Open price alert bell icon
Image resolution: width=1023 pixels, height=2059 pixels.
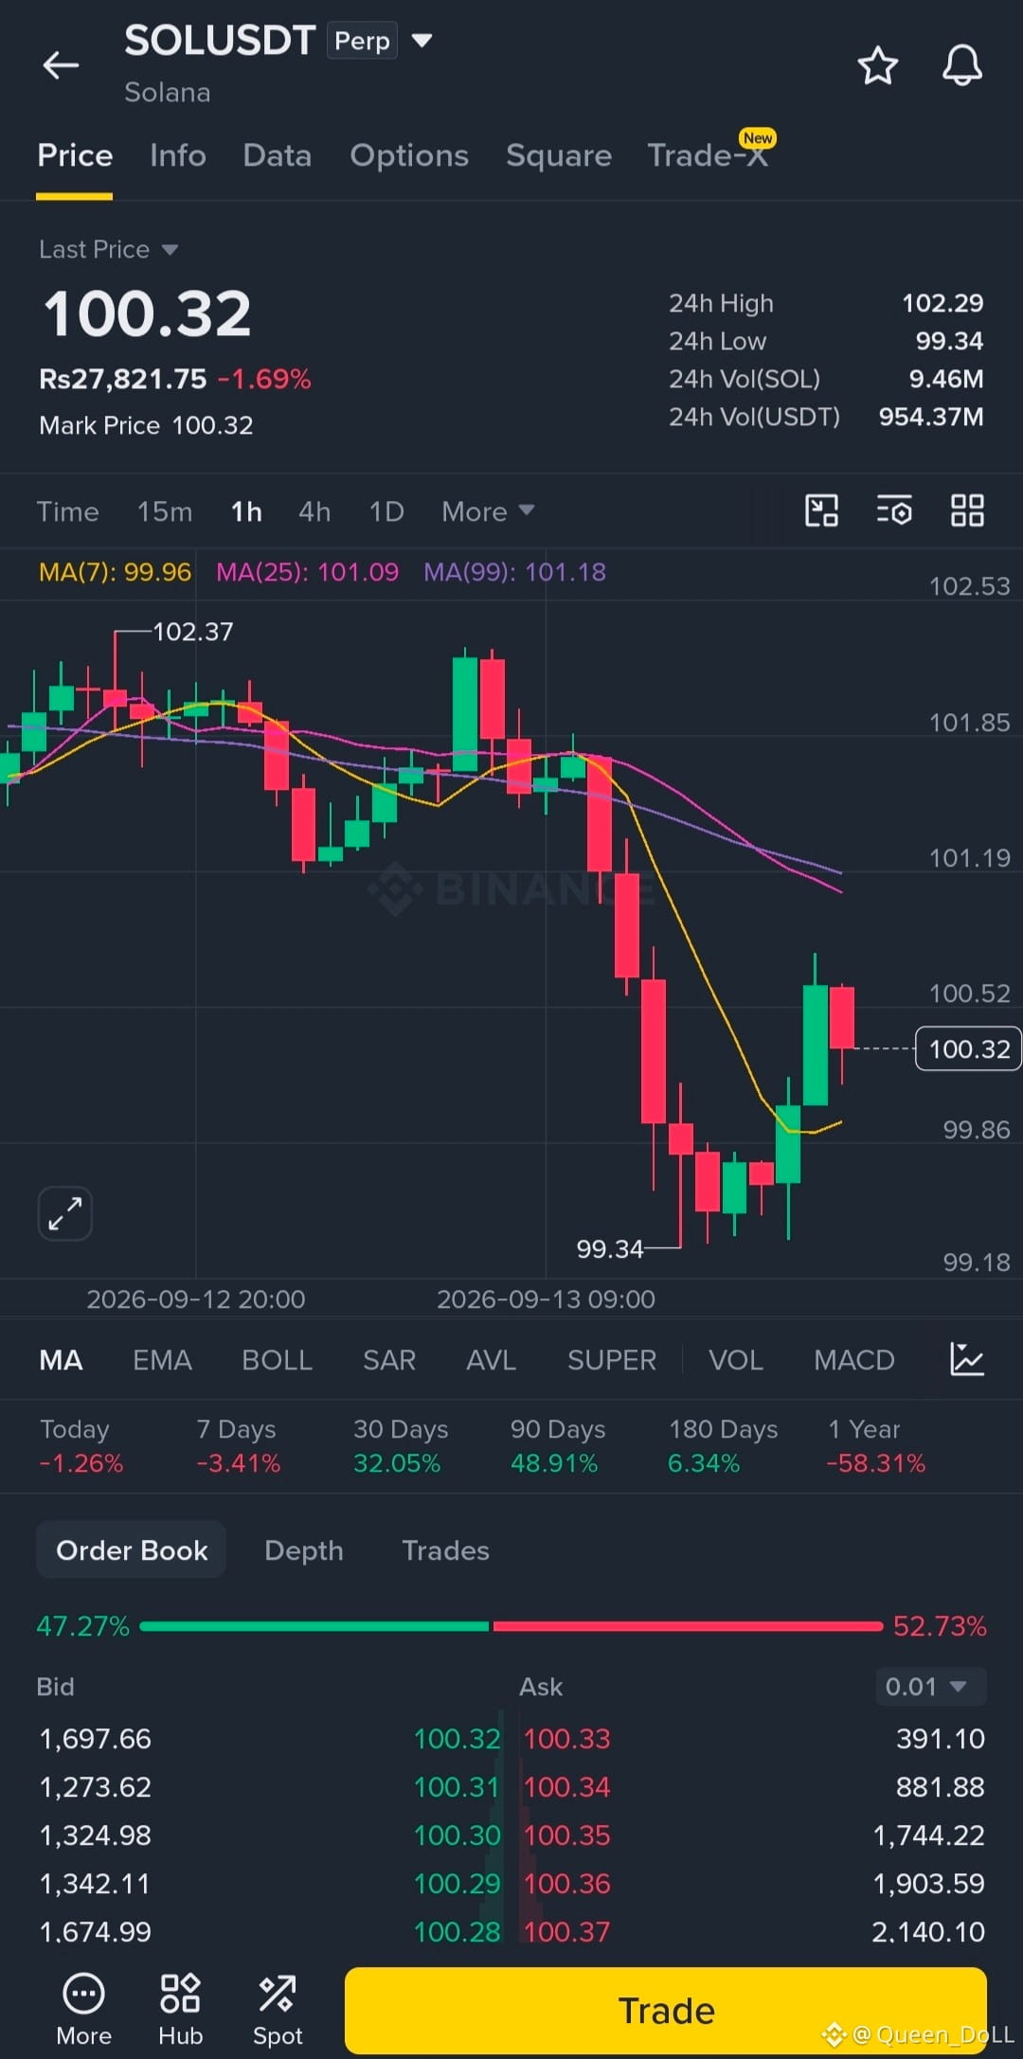961,65
